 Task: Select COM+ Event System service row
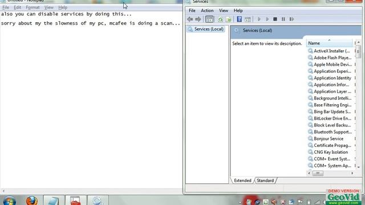pos(330,159)
